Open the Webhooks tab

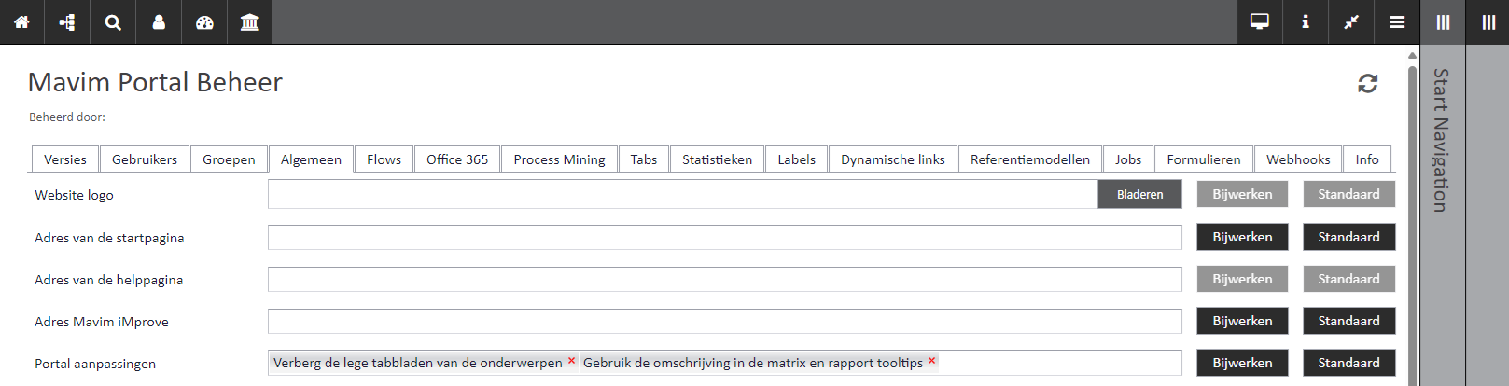coord(1298,159)
